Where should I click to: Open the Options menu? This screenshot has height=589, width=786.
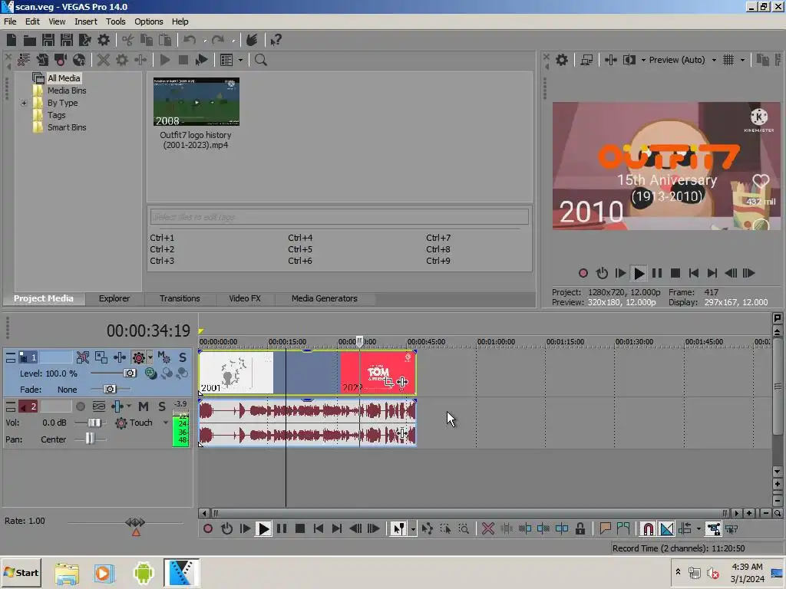pos(148,21)
